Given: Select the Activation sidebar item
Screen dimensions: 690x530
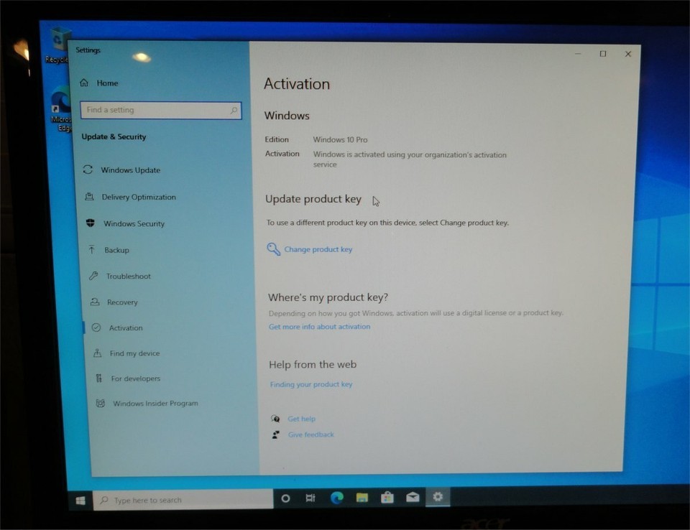Looking at the screenshot, I should tap(126, 328).
